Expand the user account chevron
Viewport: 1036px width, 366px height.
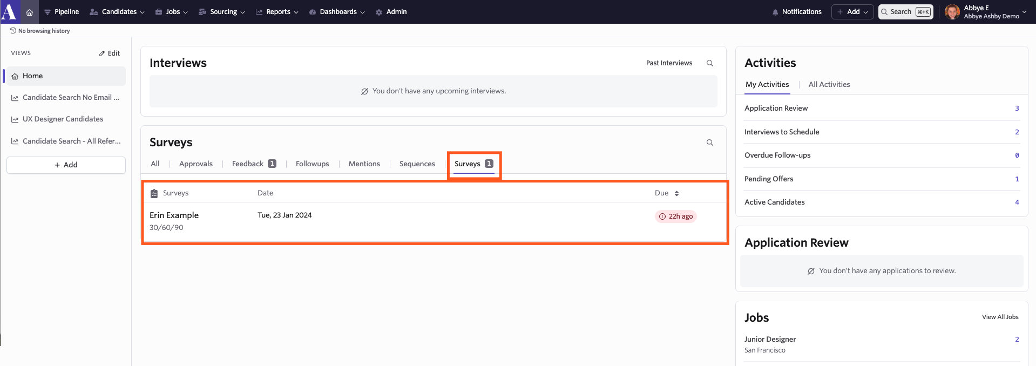pyautogui.click(x=1024, y=12)
